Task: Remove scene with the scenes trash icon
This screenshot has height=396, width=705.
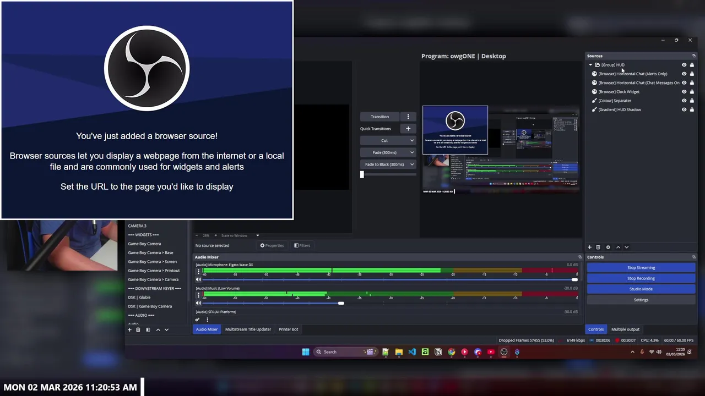Action: pos(138,329)
